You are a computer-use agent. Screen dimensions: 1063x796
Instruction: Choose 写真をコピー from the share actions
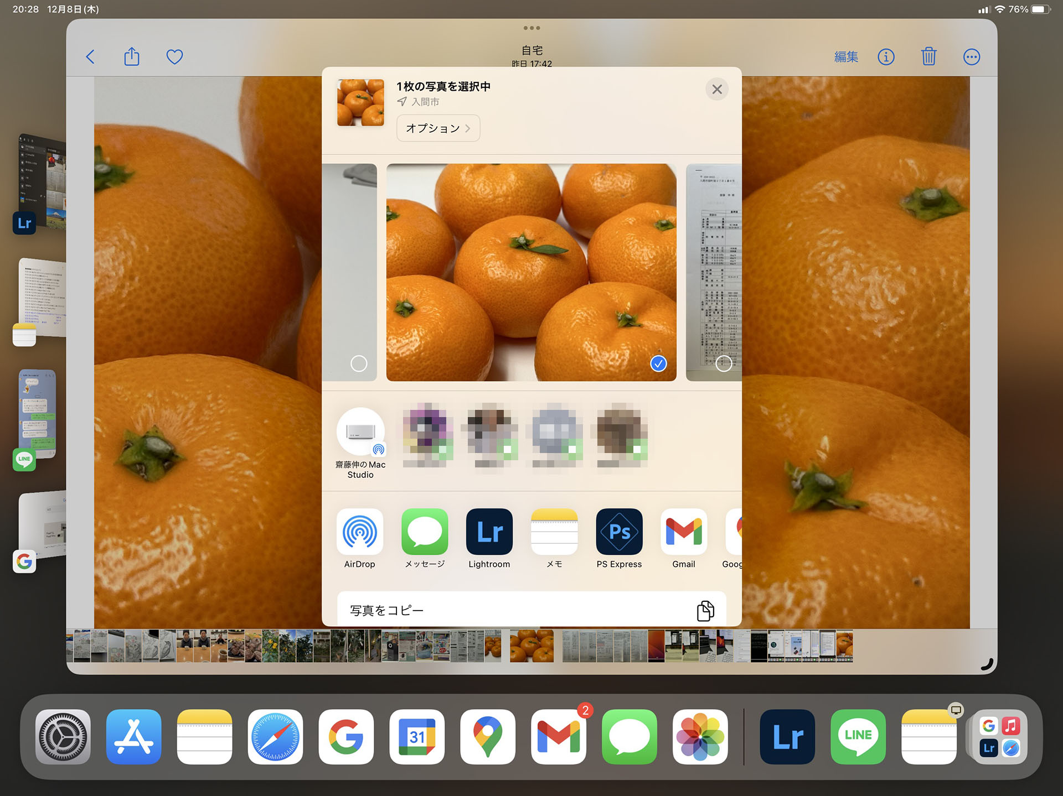coord(531,610)
